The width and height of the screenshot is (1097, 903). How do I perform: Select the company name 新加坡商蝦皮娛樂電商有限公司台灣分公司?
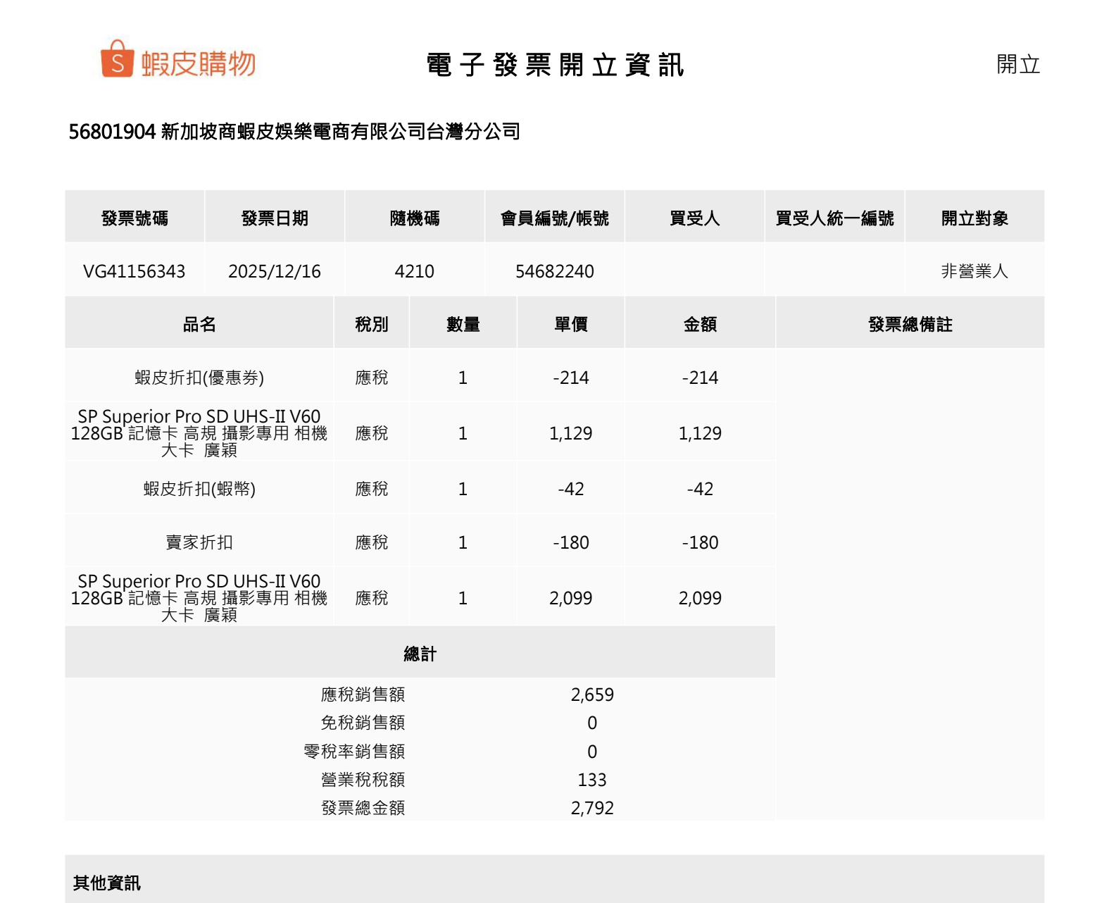(x=340, y=132)
